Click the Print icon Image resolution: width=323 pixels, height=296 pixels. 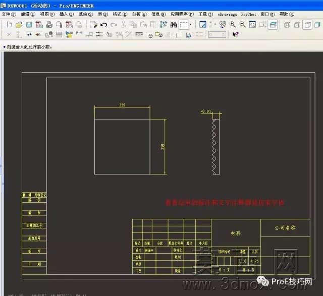49,25
